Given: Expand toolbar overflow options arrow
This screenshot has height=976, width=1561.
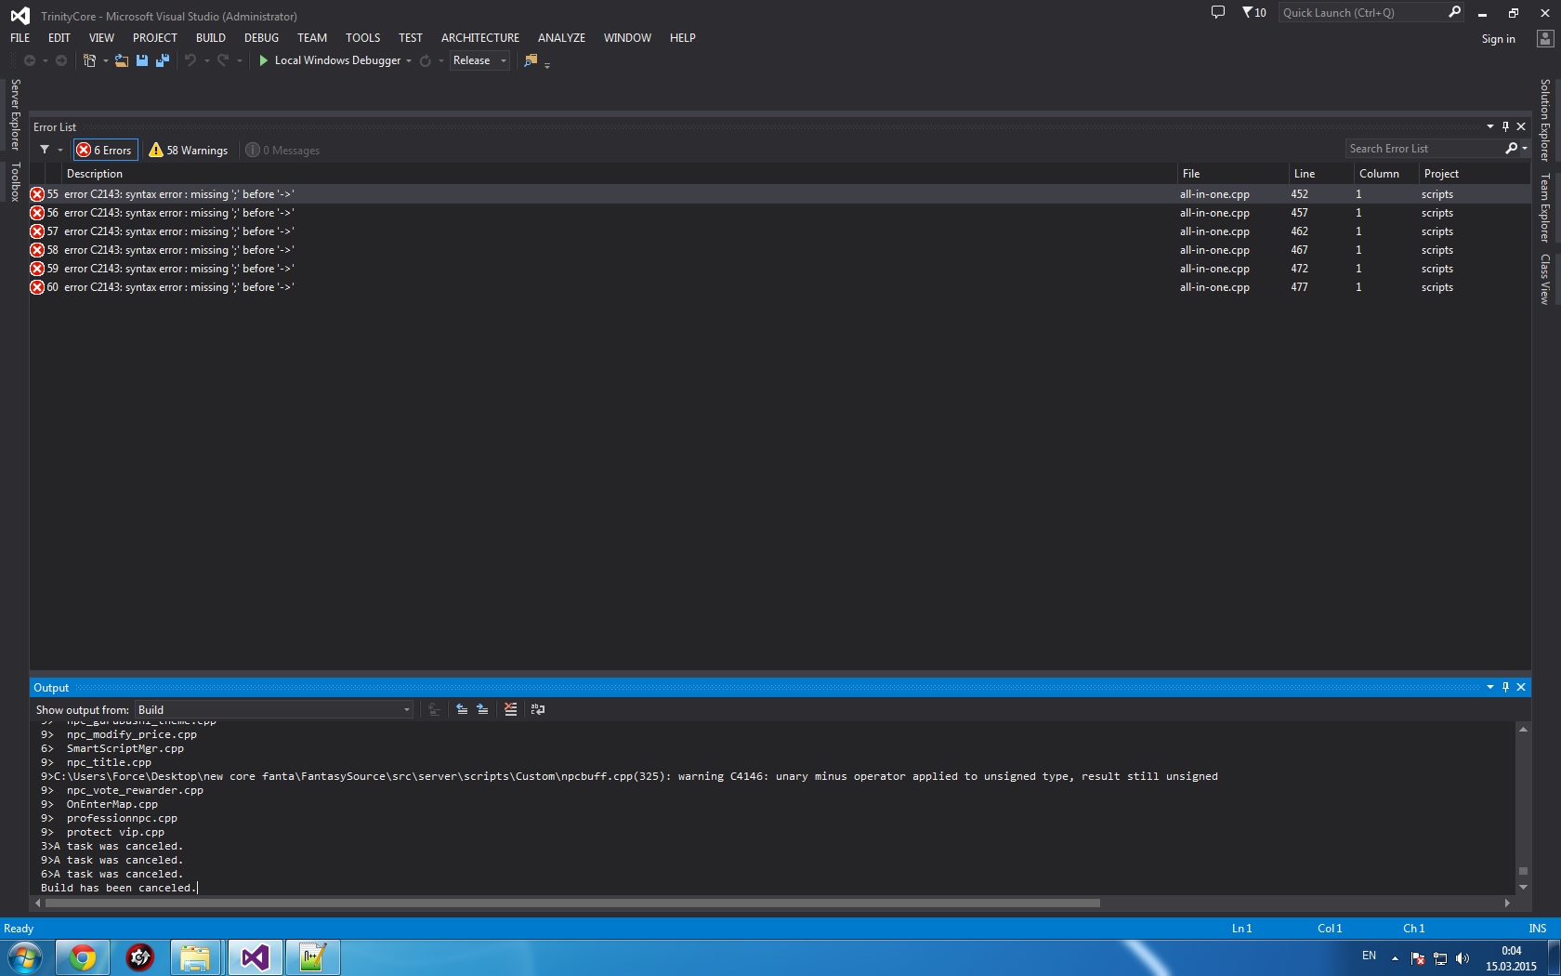Looking at the screenshot, I should click(547, 65).
